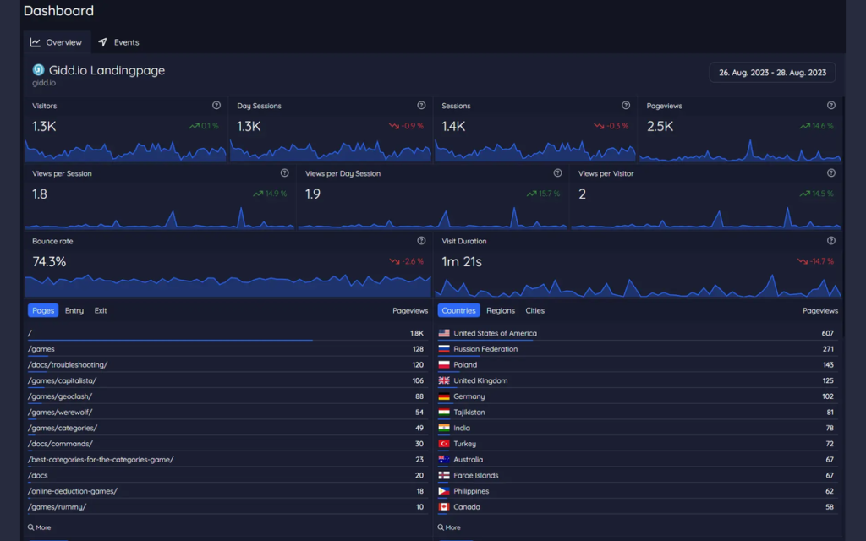Click More below the Countries list
The width and height of the screenshot is (866, 541).
(x=449, y=527)
